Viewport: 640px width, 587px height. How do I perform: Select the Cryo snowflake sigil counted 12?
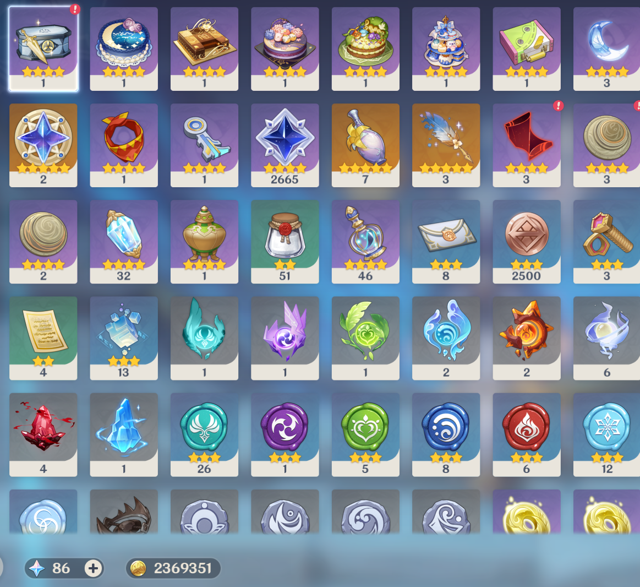(x=606, y=434)
